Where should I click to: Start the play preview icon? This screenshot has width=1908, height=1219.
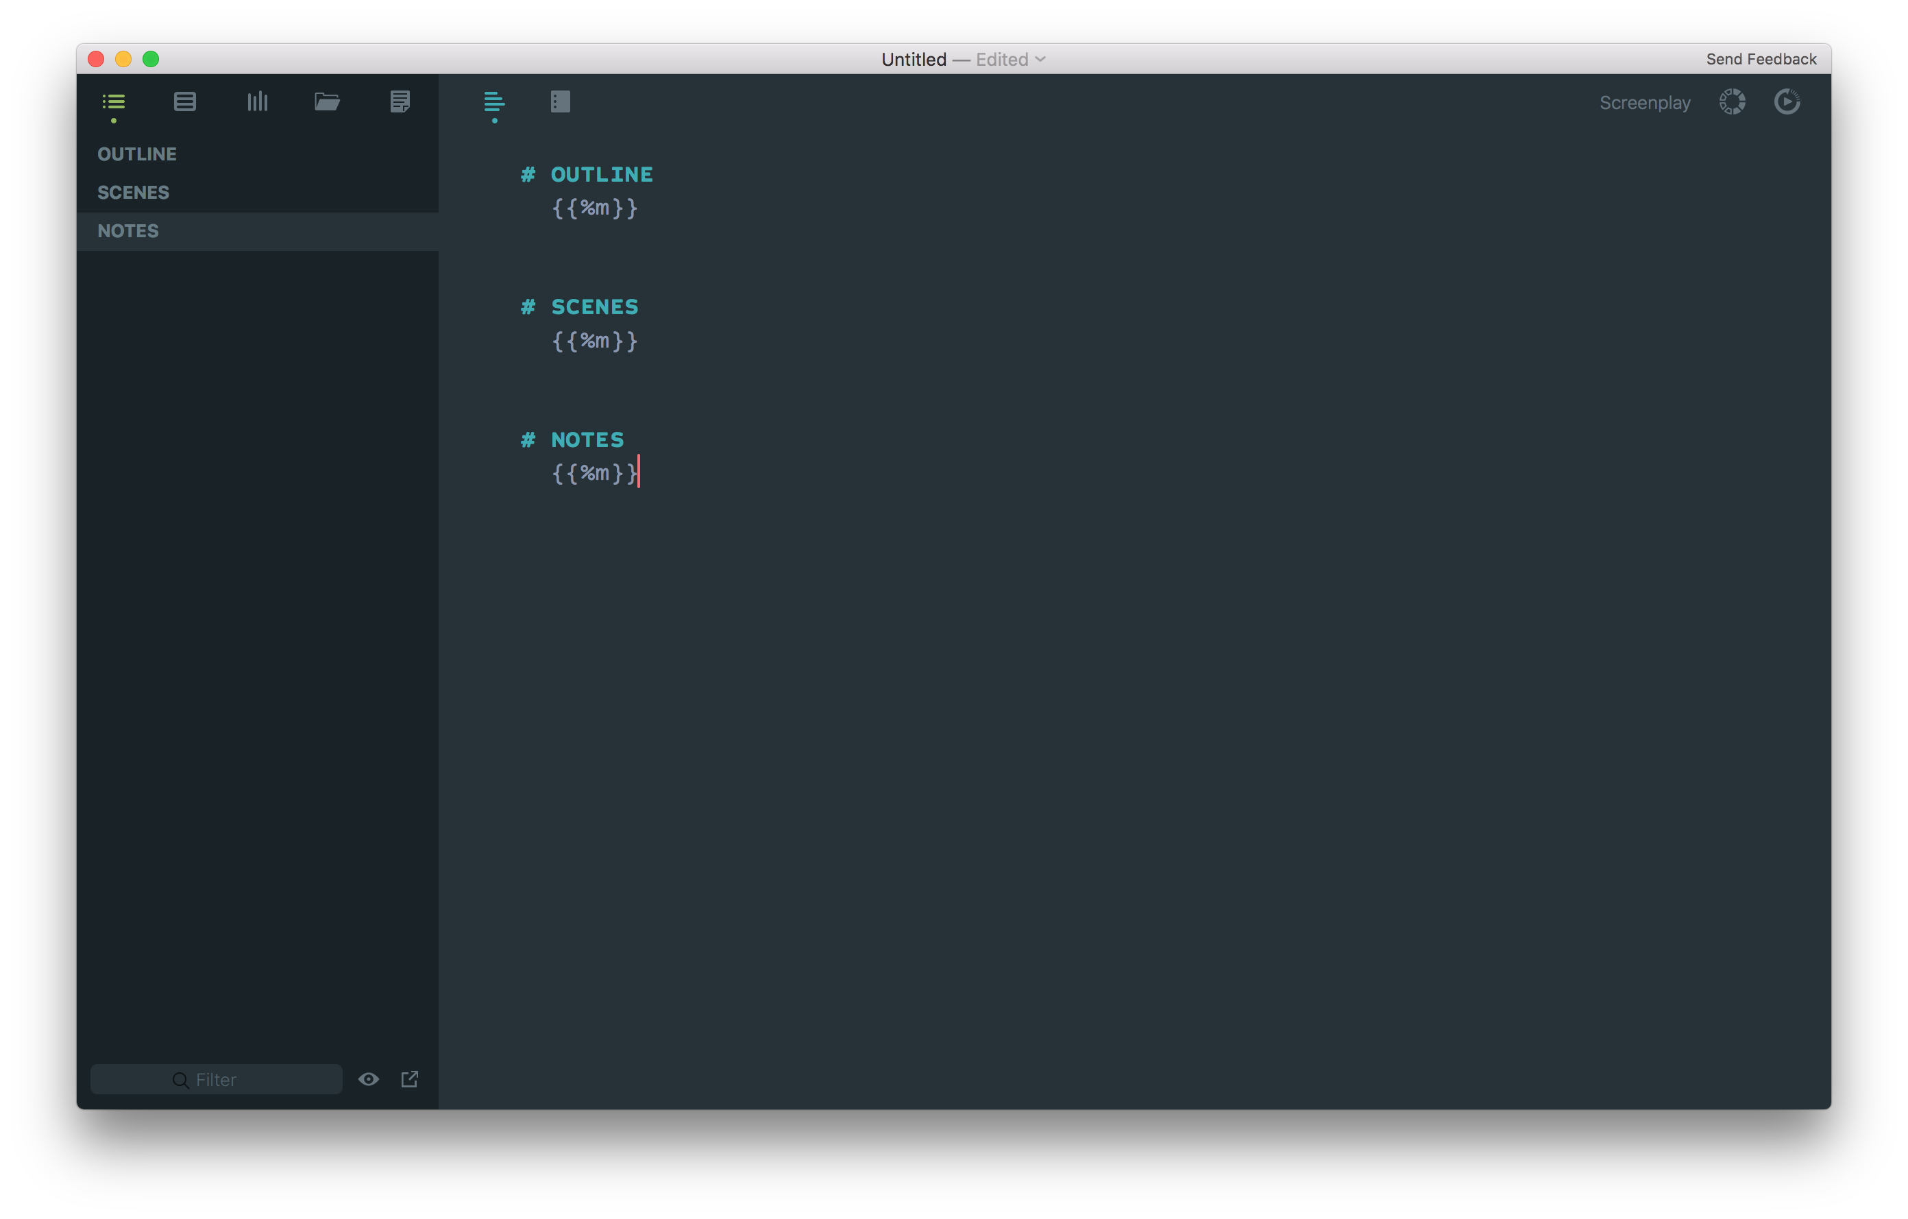click(x=1787, y=102)
